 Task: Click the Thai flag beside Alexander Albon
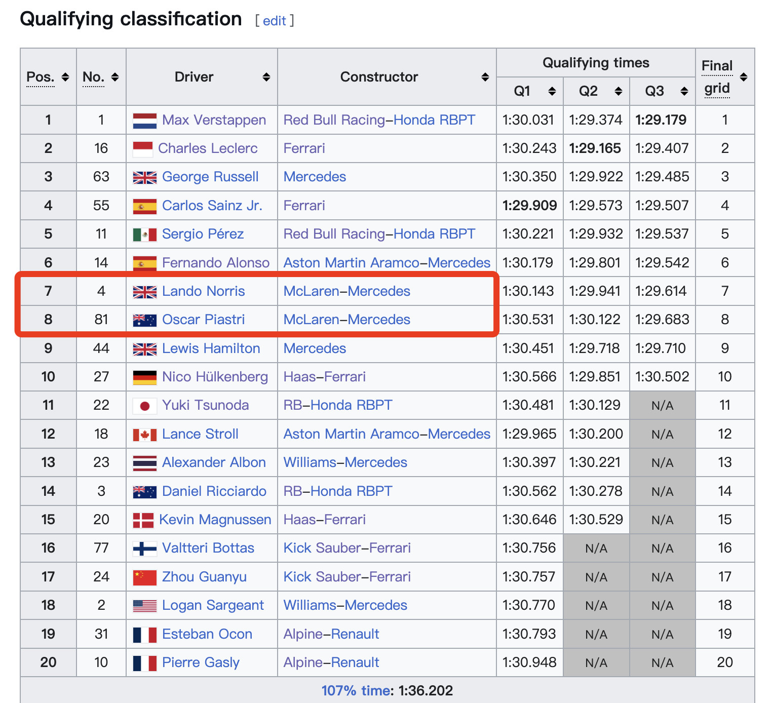pos(144,463)
